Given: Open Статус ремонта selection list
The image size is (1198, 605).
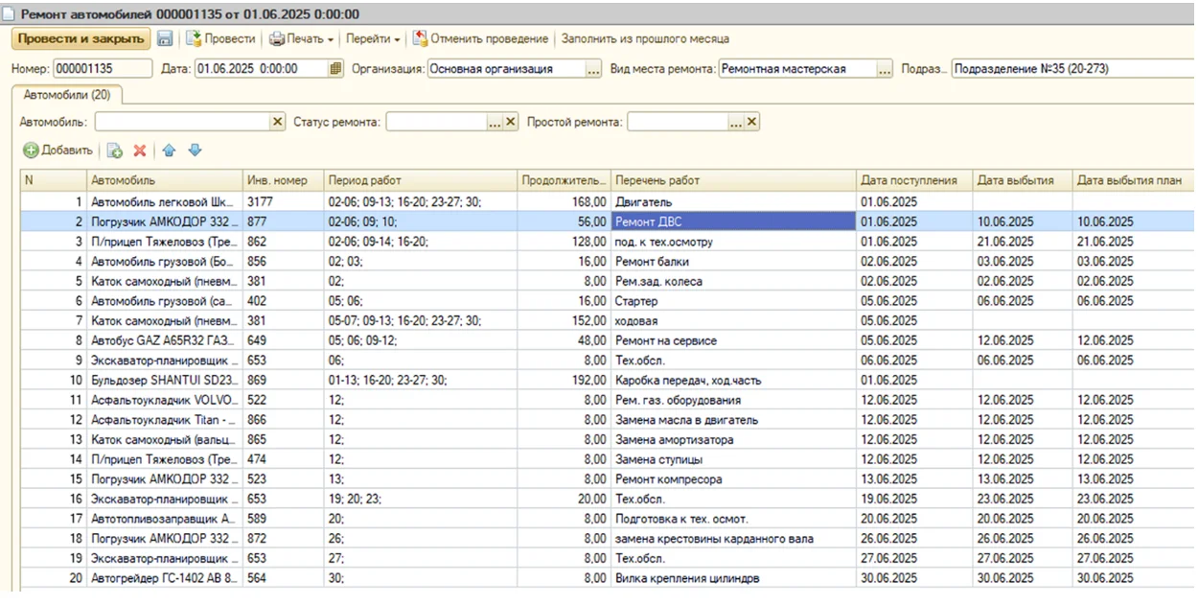Looking at the screenshot, I should (495, 122).
